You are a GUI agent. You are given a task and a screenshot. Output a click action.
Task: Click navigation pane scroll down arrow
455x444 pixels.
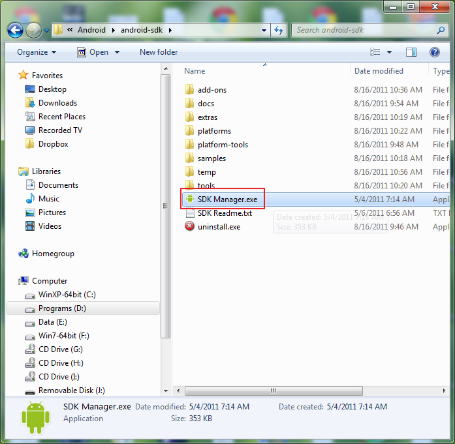click(166, 391)
